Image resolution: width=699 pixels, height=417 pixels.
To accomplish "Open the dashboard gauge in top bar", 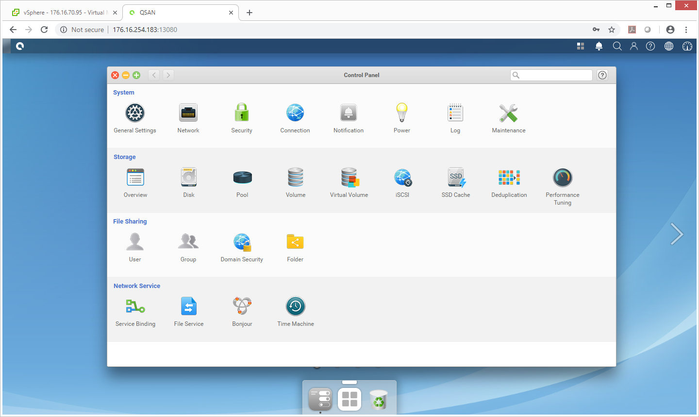I will (687, 46).
